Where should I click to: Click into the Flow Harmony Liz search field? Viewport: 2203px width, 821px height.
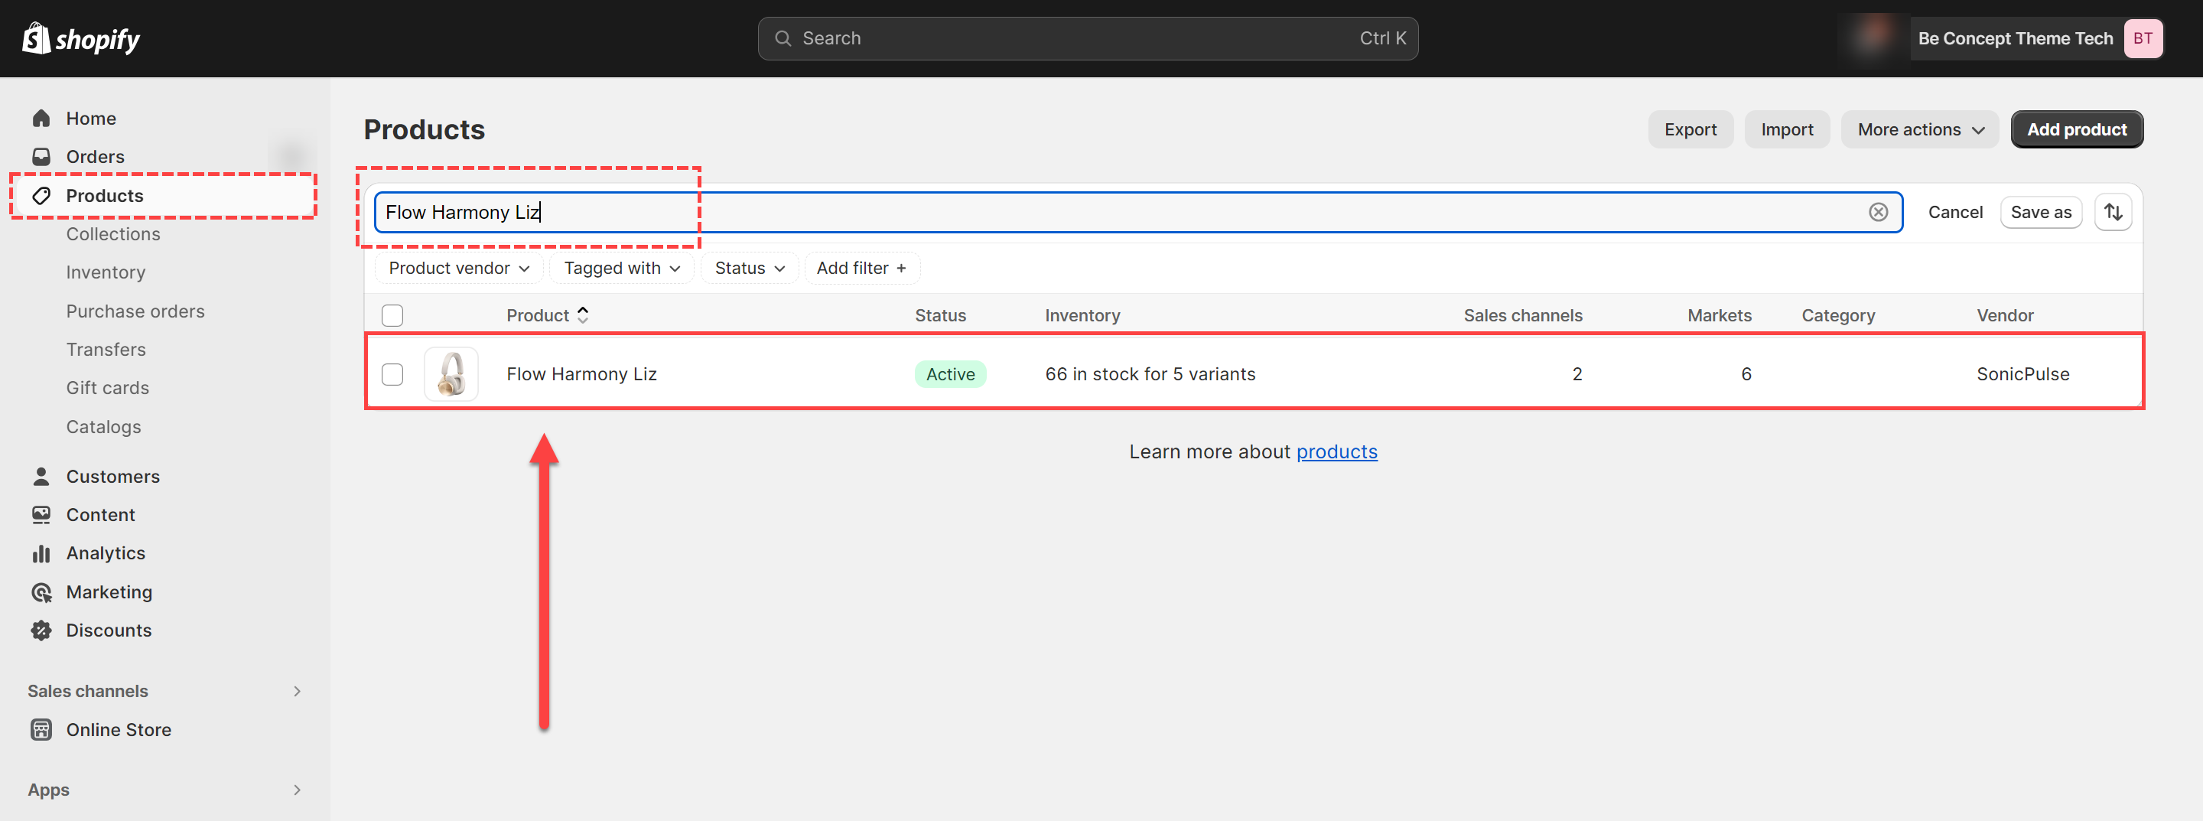[x=1138, y=212]
